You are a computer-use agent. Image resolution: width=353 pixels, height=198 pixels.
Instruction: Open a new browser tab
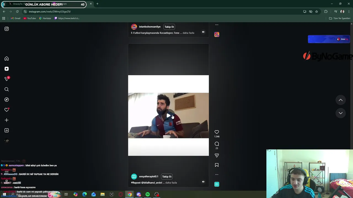[x=97, y=4]
